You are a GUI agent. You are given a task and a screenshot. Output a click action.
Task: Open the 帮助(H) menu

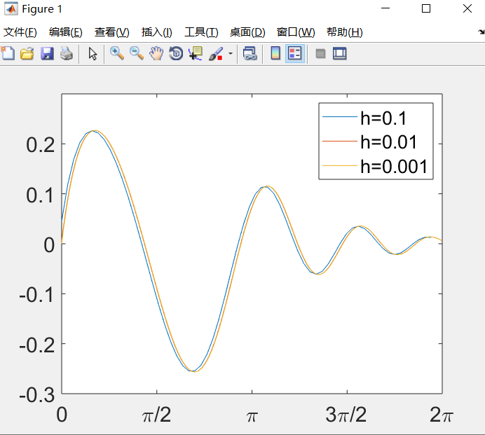[x=345, y=32]
